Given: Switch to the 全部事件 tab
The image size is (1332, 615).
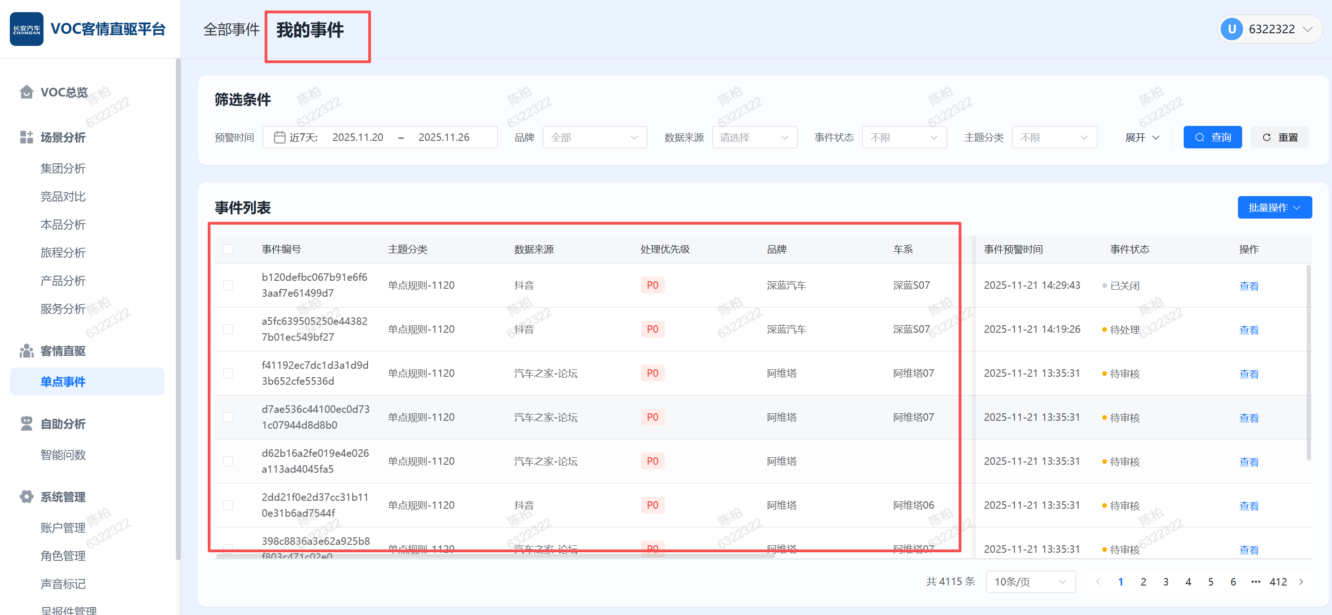Looking at the screenshot, I should 231,29.
